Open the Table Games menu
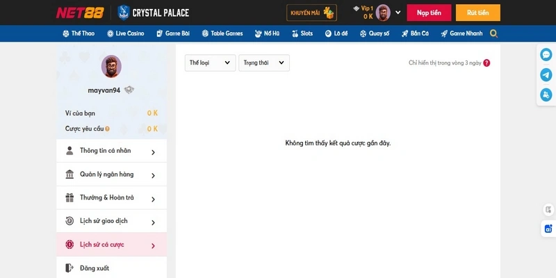The height and width of the screenshot is (278, 556). point(222,33)
